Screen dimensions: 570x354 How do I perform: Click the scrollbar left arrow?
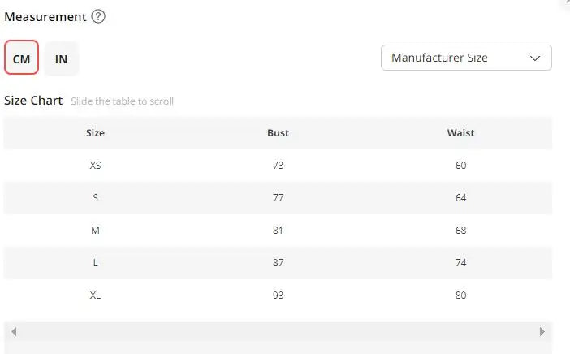pyautogui.click(x=14, y=331)
